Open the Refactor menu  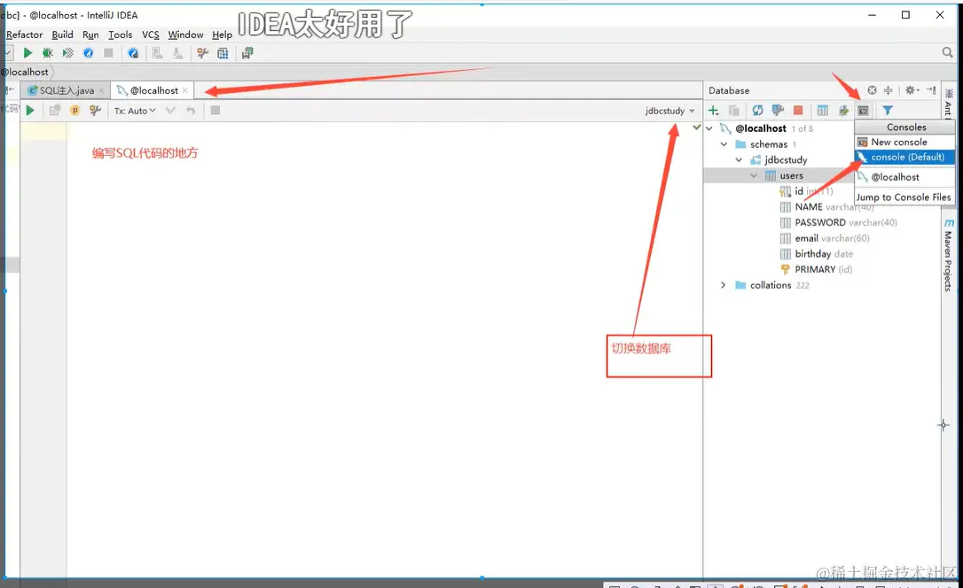(25, 35)
